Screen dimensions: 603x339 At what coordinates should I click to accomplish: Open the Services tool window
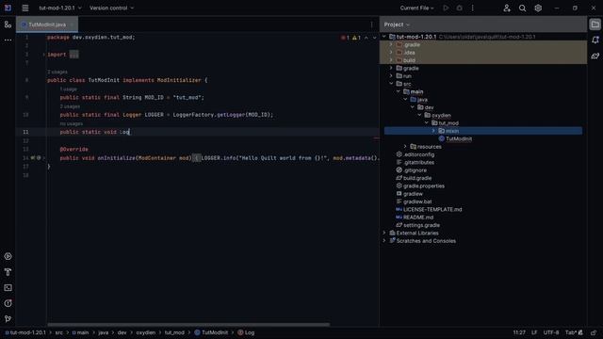click(8, 256)
